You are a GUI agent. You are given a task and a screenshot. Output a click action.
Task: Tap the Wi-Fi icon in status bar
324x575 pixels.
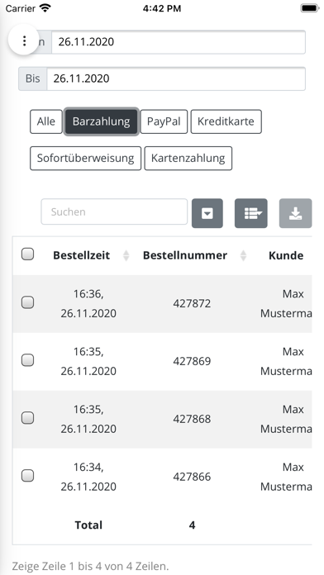pyautogui.click(x=45, y=8)
